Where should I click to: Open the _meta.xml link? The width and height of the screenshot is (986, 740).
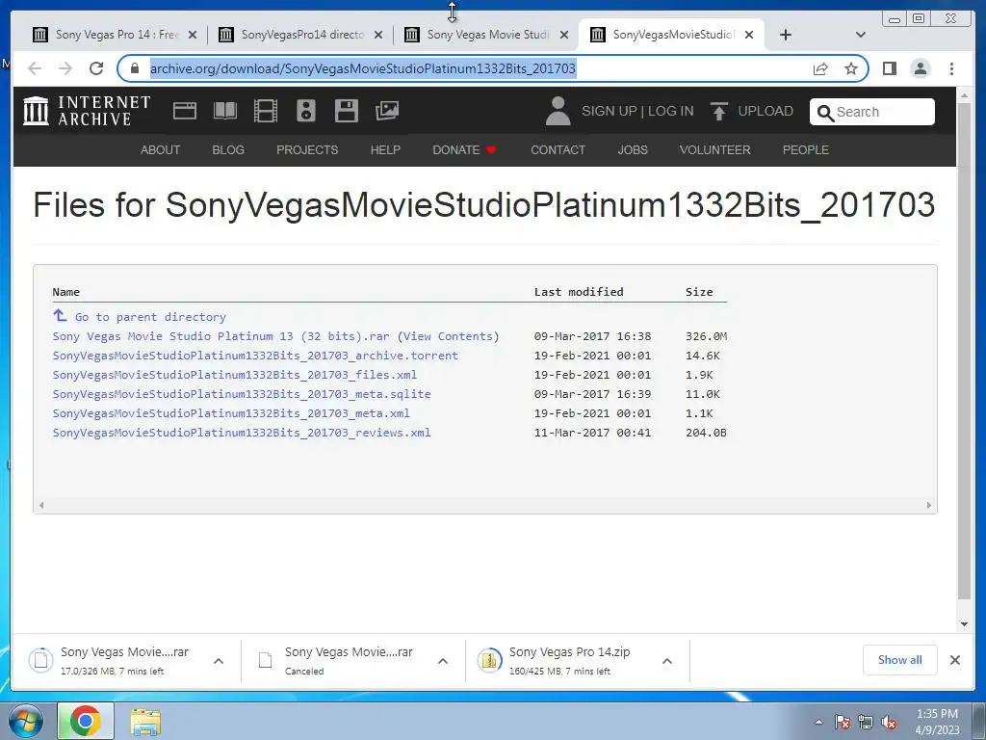(x=231, y=413)
